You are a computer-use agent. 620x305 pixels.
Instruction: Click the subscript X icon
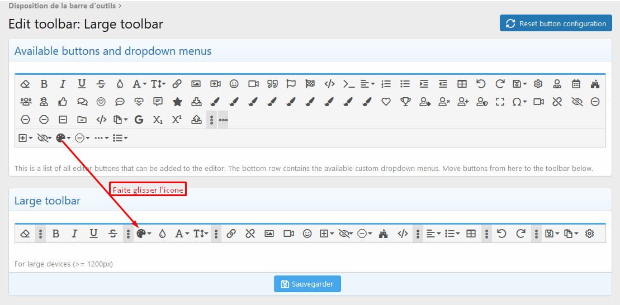coord(158,120)
